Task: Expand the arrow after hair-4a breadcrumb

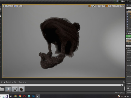Action: pos(25,82)
